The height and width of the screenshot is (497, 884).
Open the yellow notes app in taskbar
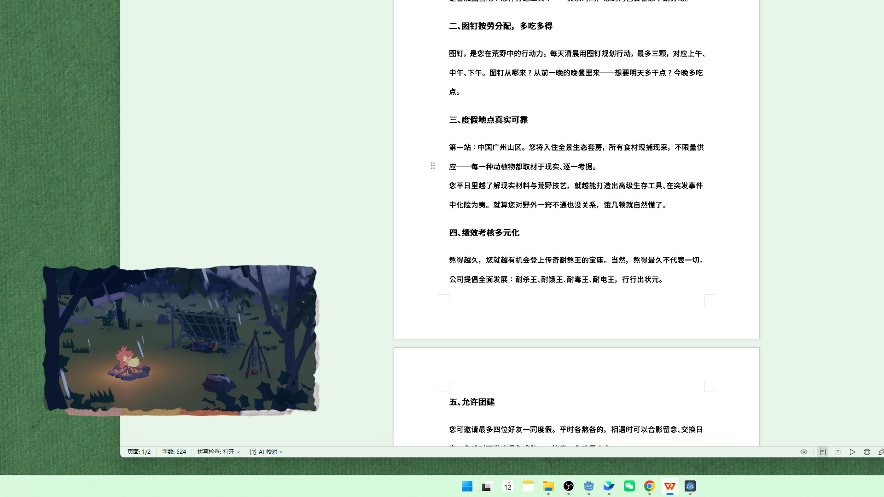click(x=528, y=486)
